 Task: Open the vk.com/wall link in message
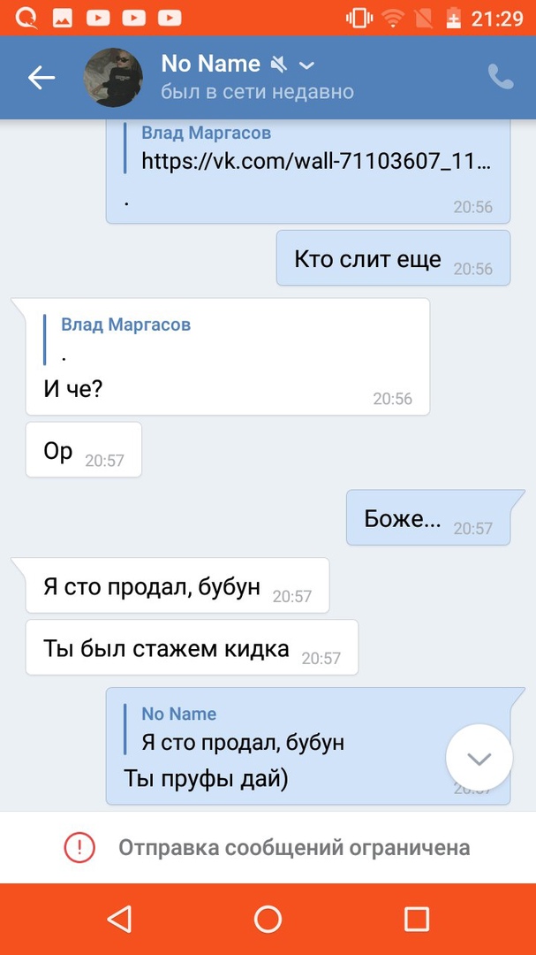click(x=315, y=162)
